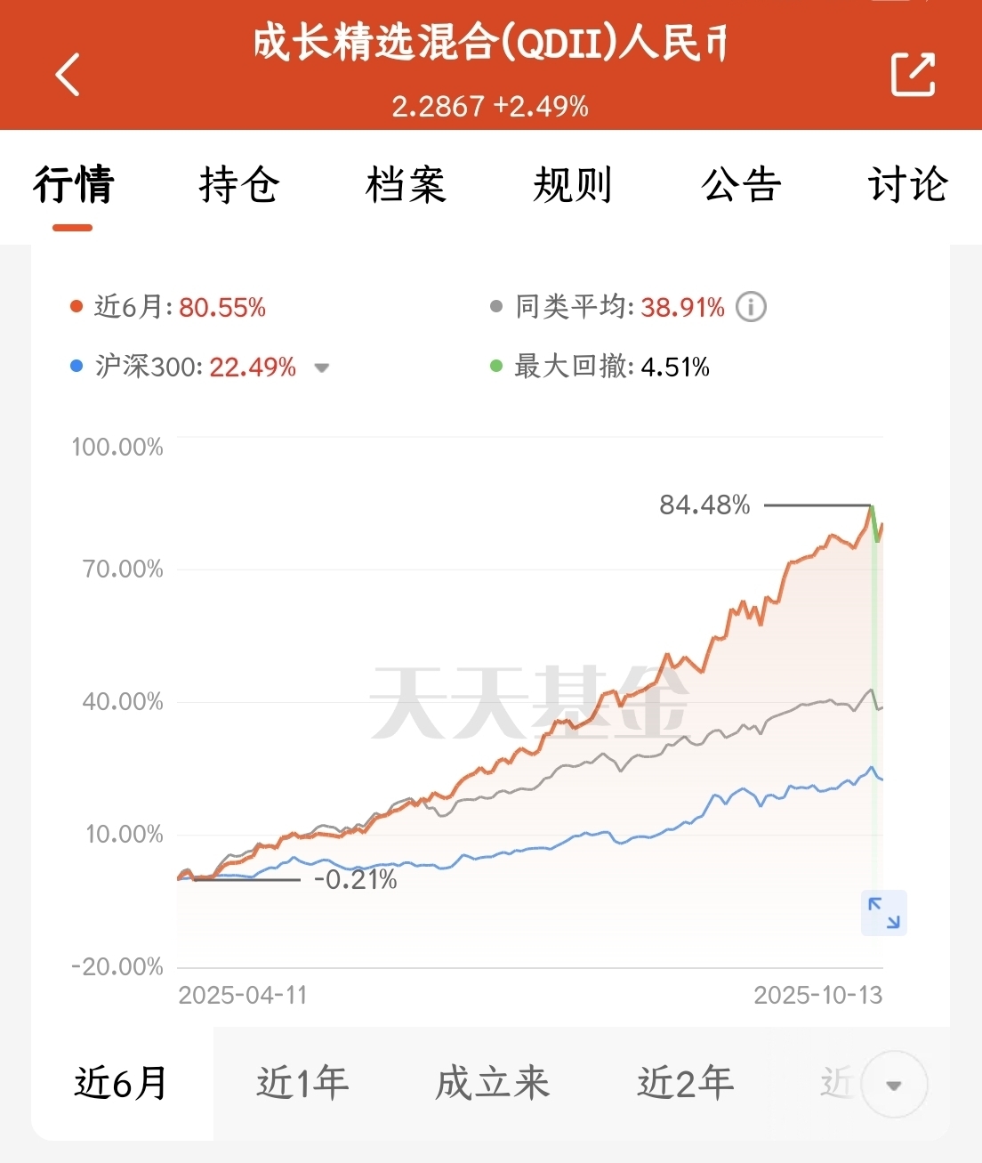
Task: Tap the 84.48% peak marker on chart
Action: coord(872,505)
